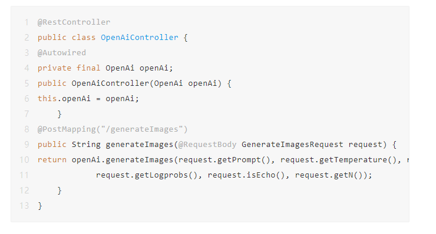Viewport: 436px width, 234px height.
Task: Click the @Autowired annotation
Action: [x=62, y=53]
